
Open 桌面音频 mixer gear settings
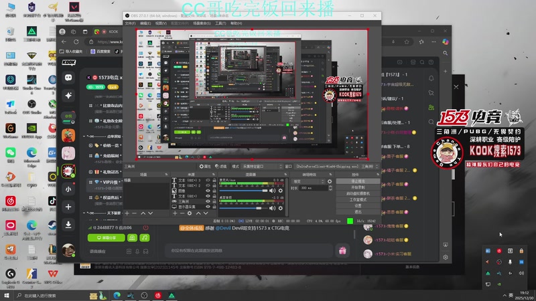click(281, 208)
